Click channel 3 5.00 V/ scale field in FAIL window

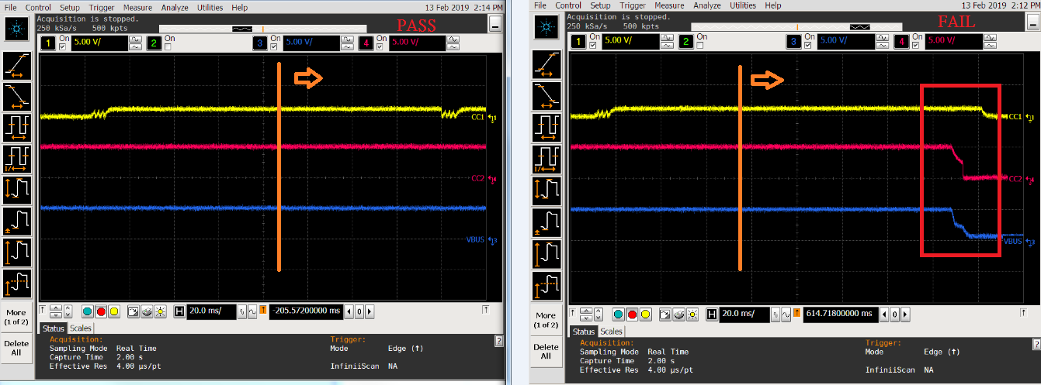(x=845, y=43)
